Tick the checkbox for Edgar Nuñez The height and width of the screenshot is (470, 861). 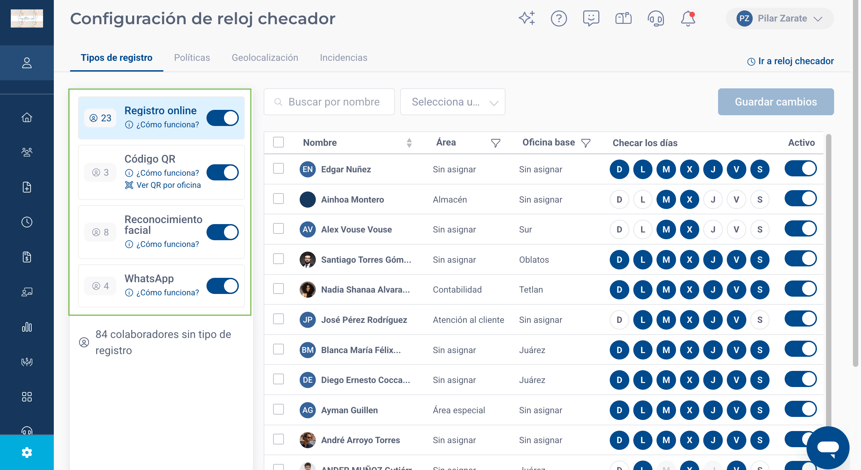click(278, 169)
